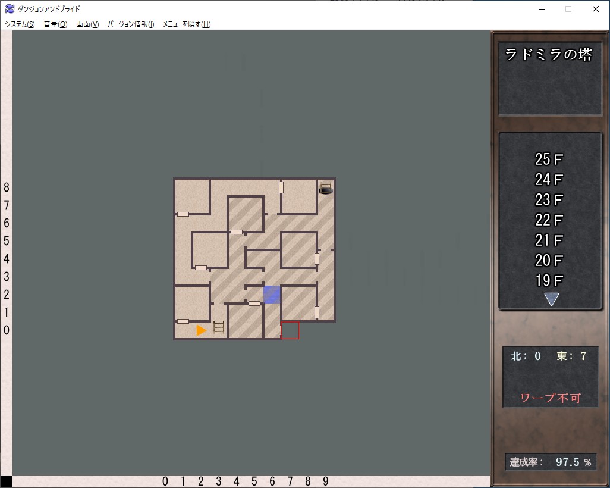The height and width of the screenshot is (488, 610).
Task: Click the ワープ不可 warp status text
Action: pyautogui.click(x=550, y=398)
